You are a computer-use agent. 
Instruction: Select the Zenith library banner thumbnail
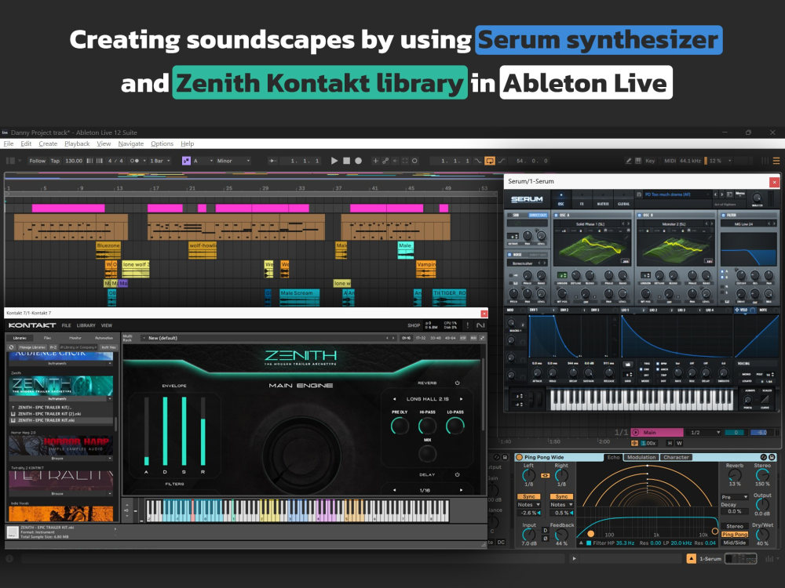pos(60,386)
